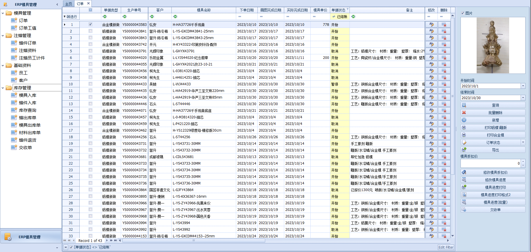Expand the 订单状态 dropdown button
The width and height of the screenshot is (531, 252).
click(x=523, y=143)
